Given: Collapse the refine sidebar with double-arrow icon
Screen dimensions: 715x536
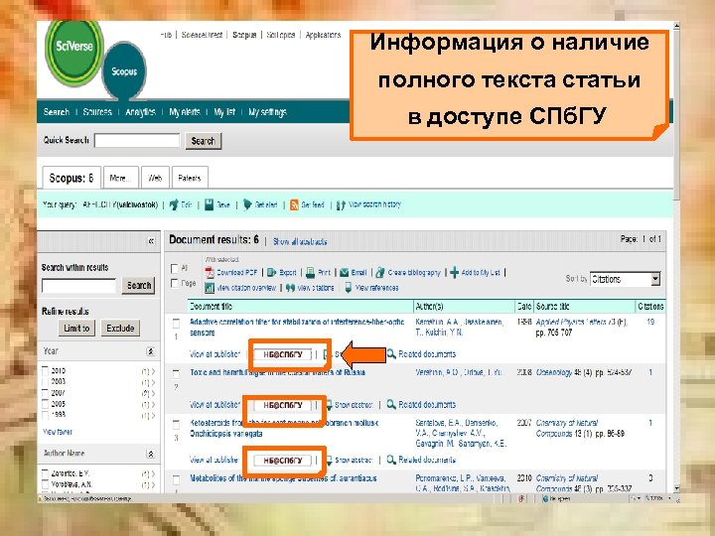Looking at the screenshot, I should pyautogui.click(x=151, y=241).
